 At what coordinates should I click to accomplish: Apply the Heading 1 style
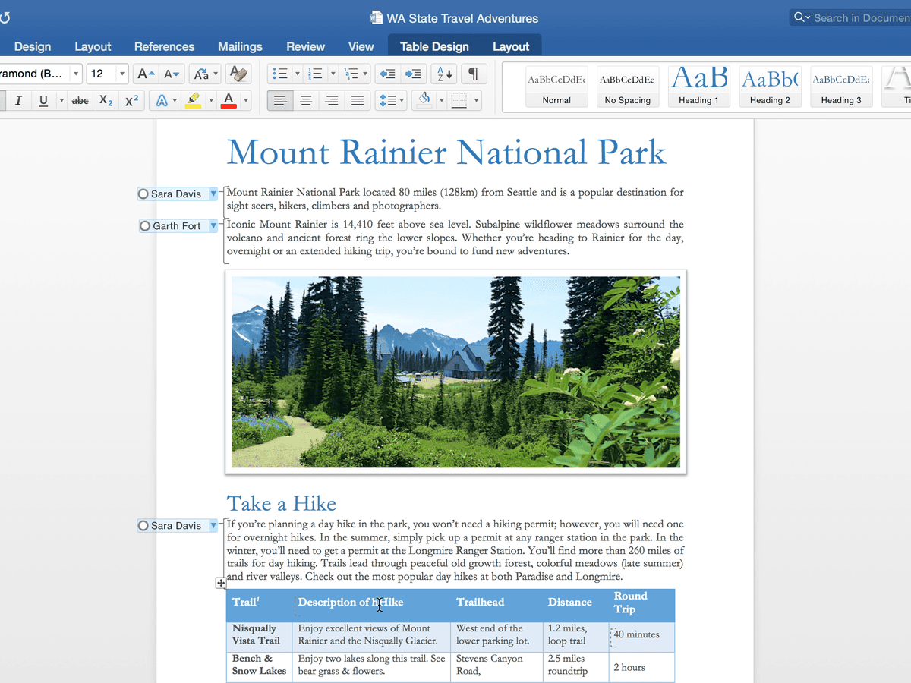(698, 87)
